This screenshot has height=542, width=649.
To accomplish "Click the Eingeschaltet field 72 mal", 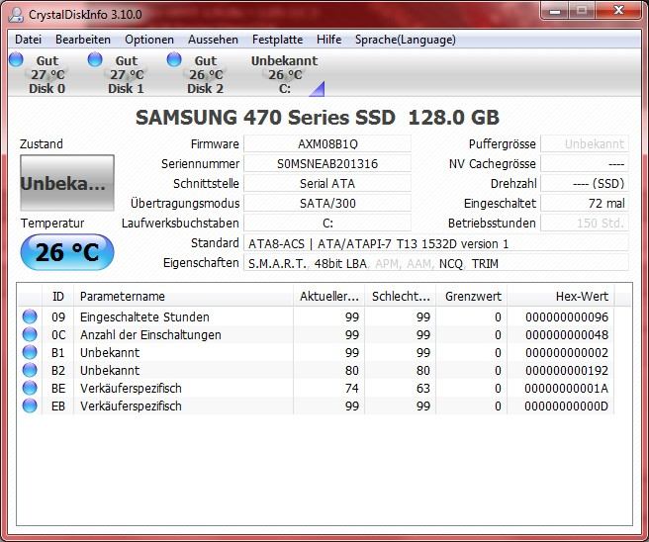I will (585, 203).
